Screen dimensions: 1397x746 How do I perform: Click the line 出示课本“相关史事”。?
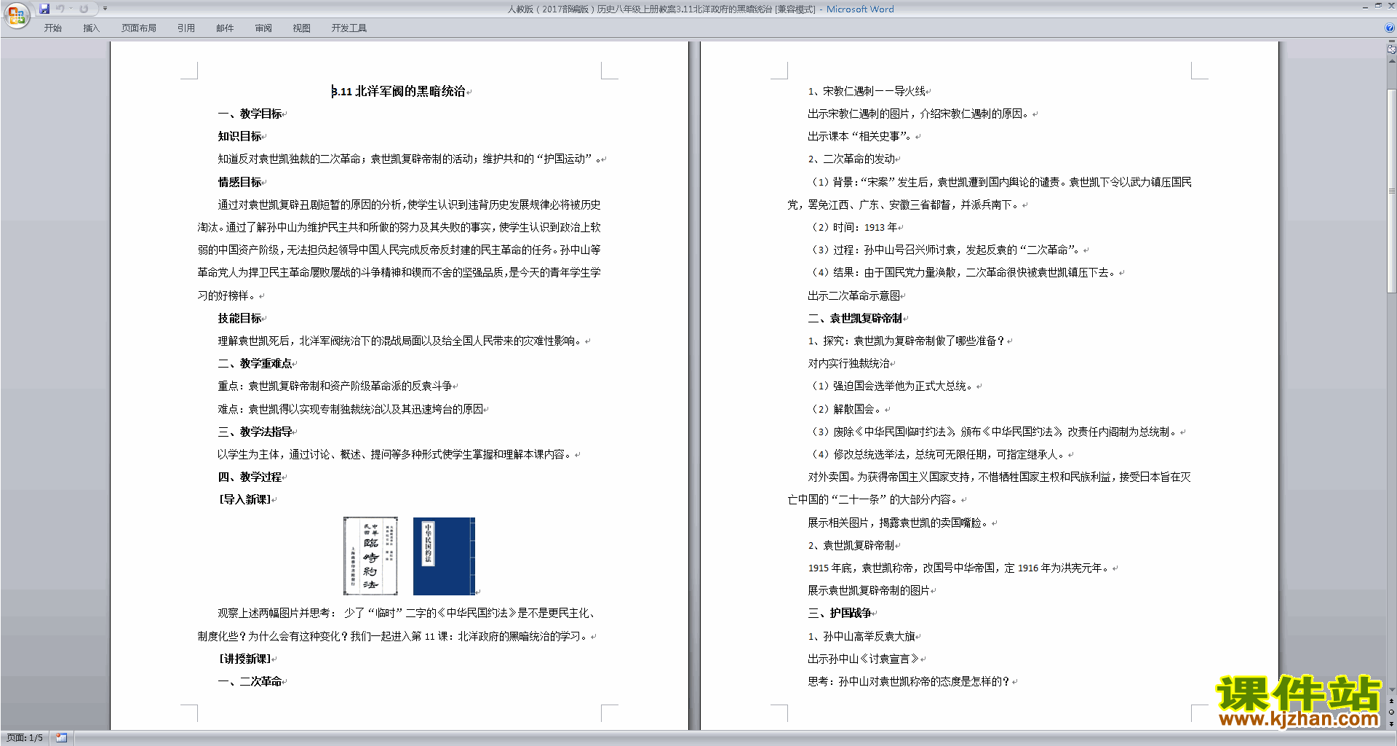[x=861, y=136]
